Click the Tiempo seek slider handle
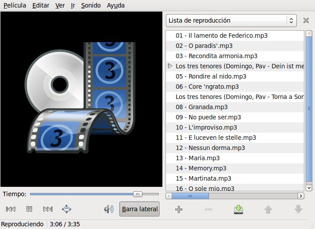 point(138,194)
